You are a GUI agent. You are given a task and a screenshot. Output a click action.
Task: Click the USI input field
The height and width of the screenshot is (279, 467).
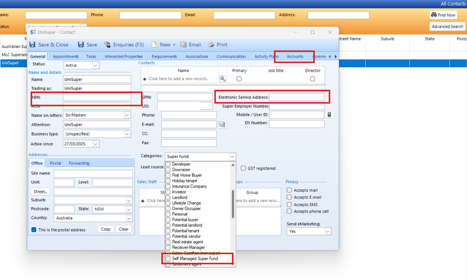point(185,106)
